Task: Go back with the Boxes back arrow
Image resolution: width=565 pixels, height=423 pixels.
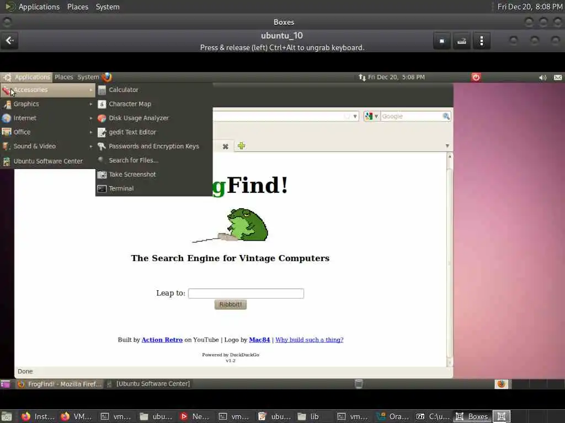Action: pyautogui.click(x=10, y=40)
